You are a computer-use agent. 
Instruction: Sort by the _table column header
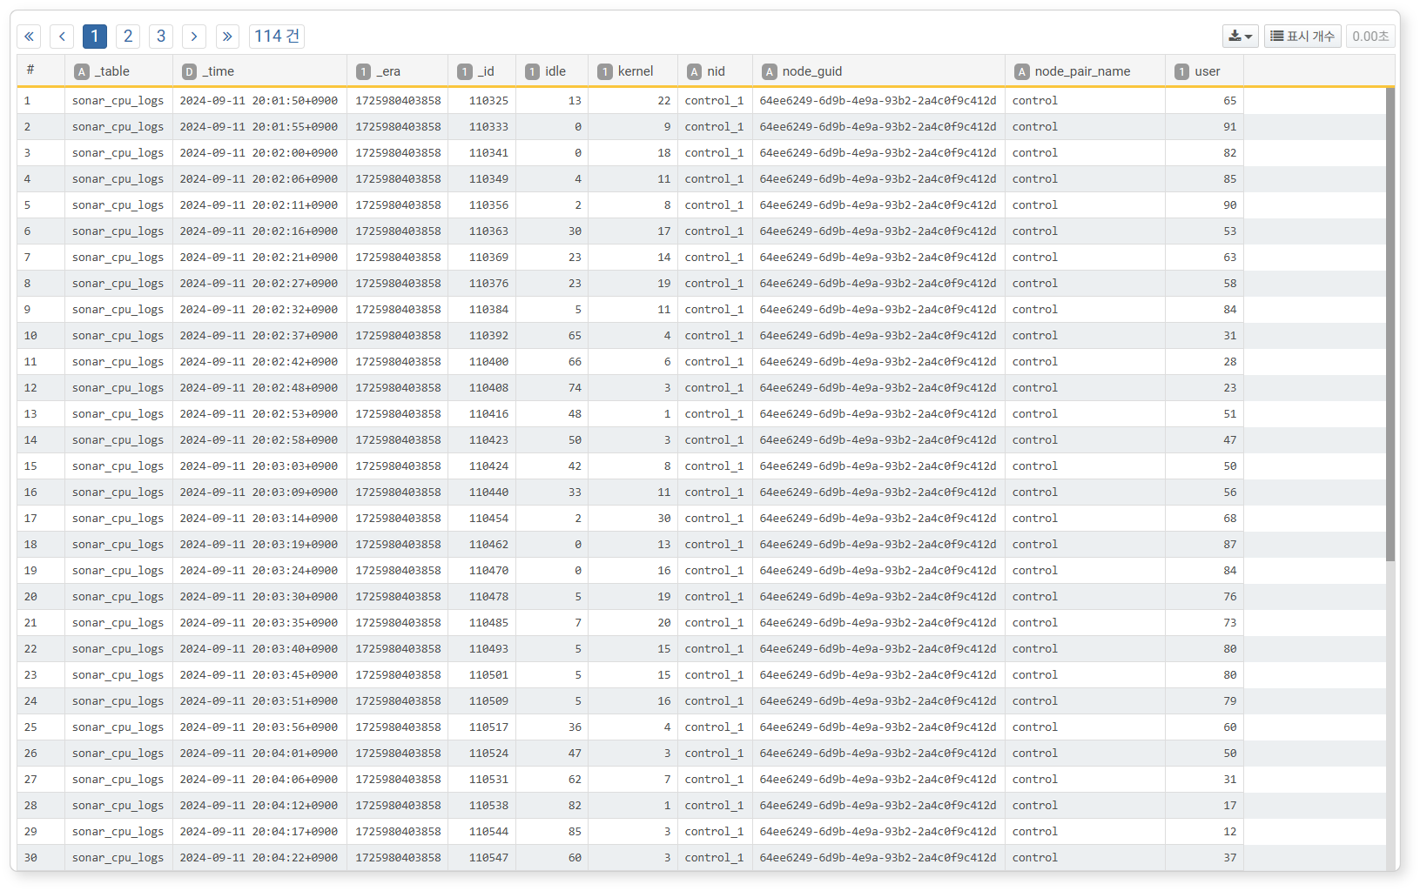tap(118, 71)
